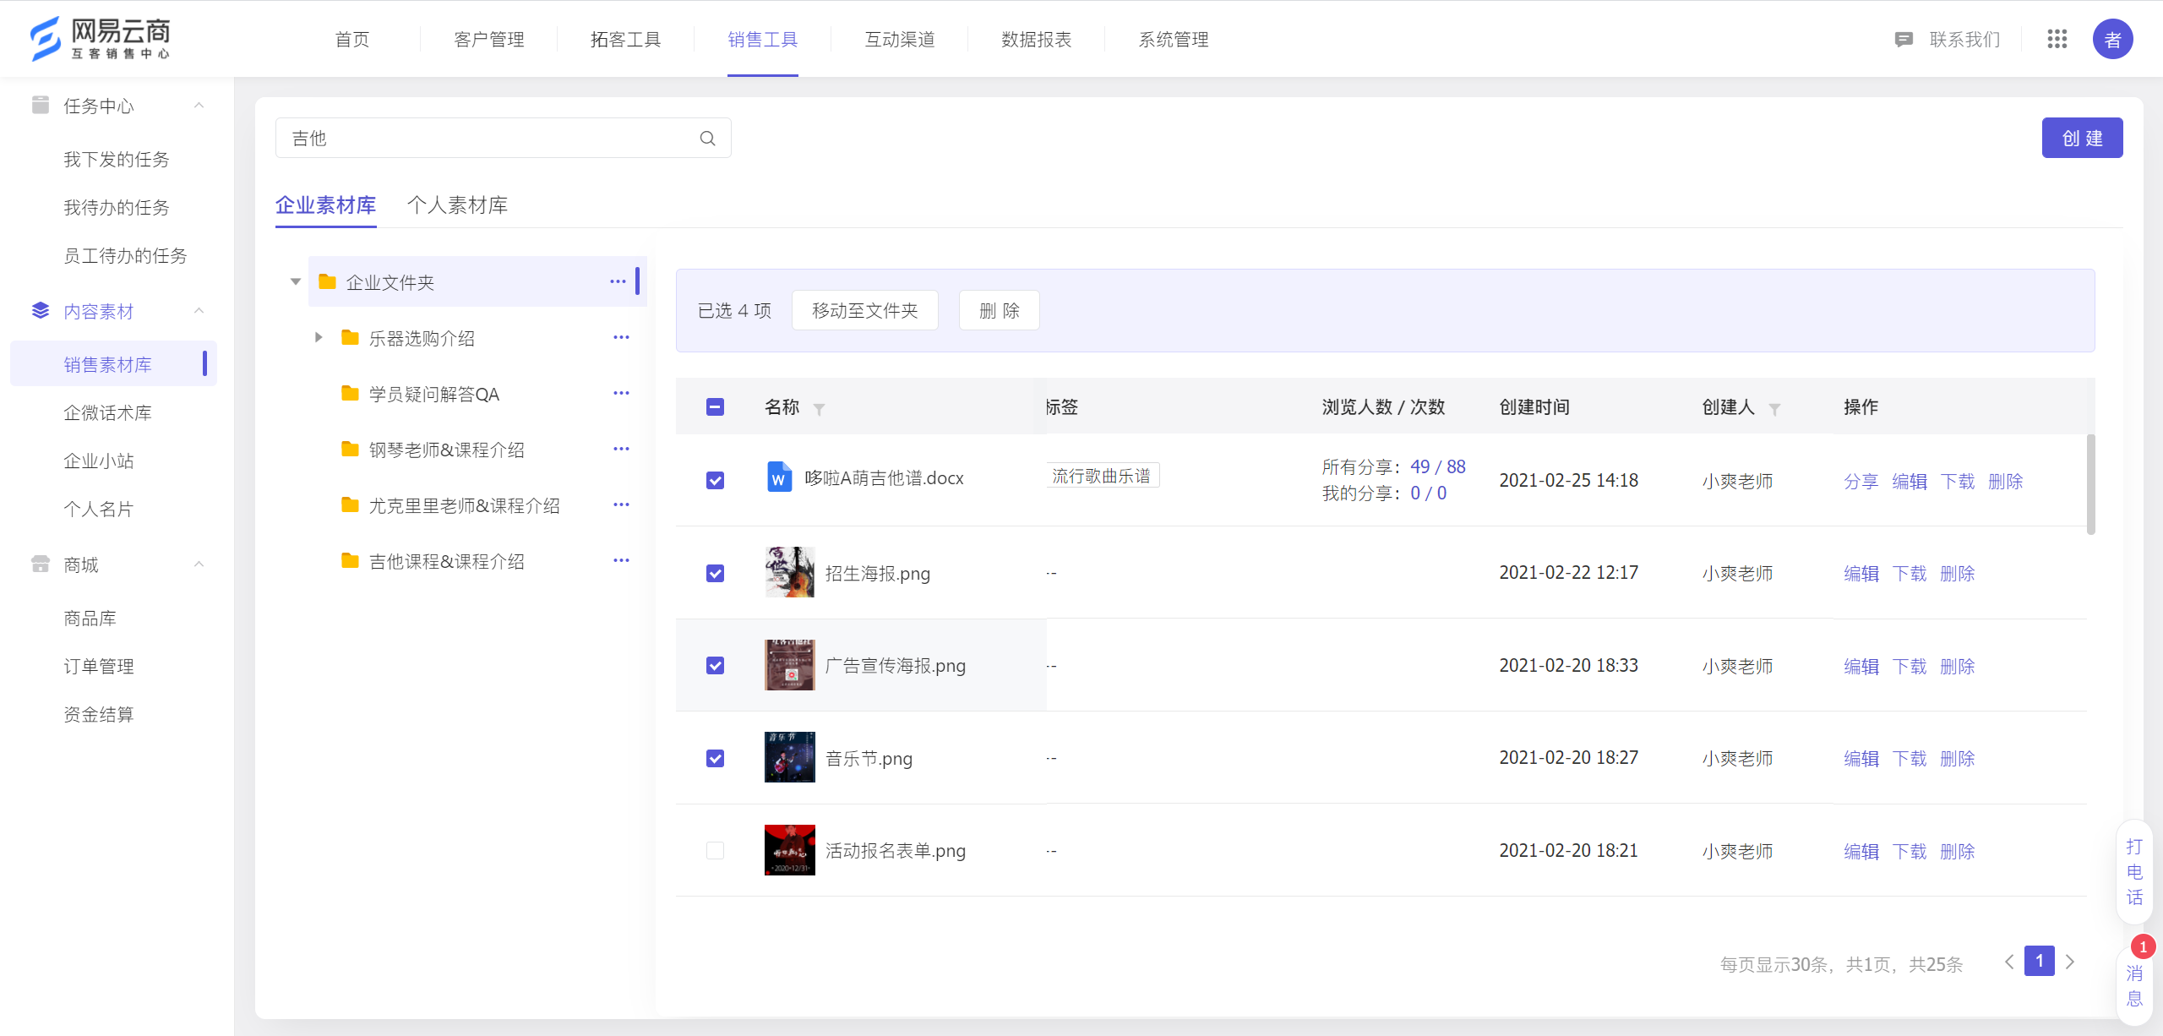
Task: Collapse the 内容素材 sidebar section
Action: point(199,311)
